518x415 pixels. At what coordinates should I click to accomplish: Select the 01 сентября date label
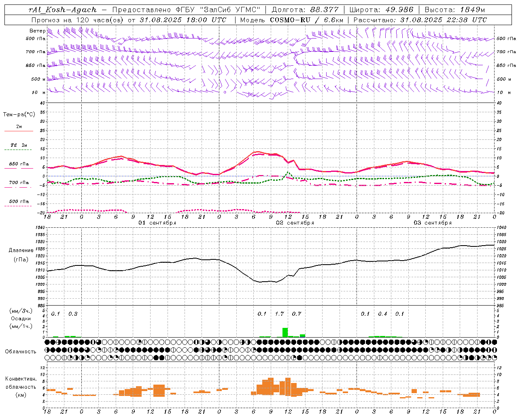coord(157,223)
